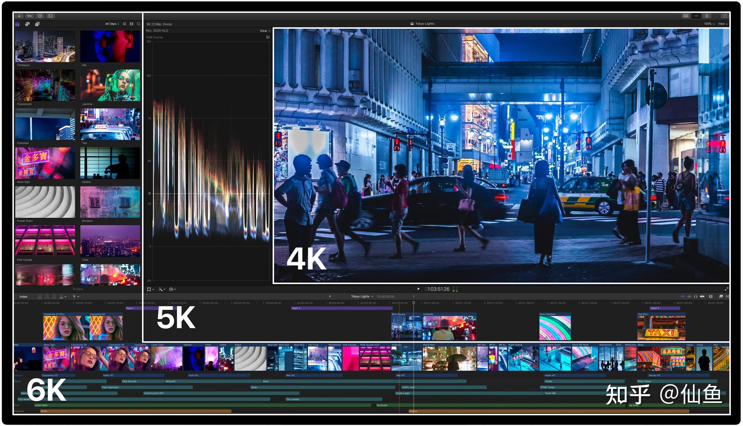Select the color correction enhancements icon under viewer
This screenshot has width=743, height=426.
point(161,289)
